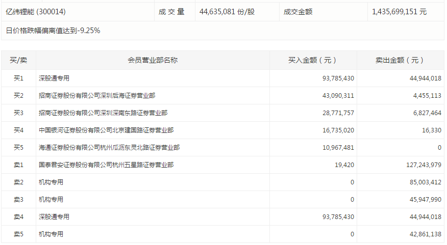Click the sell amount 42,861,138
The width and height of the screenshot is (447, 245).
point(426,234)
